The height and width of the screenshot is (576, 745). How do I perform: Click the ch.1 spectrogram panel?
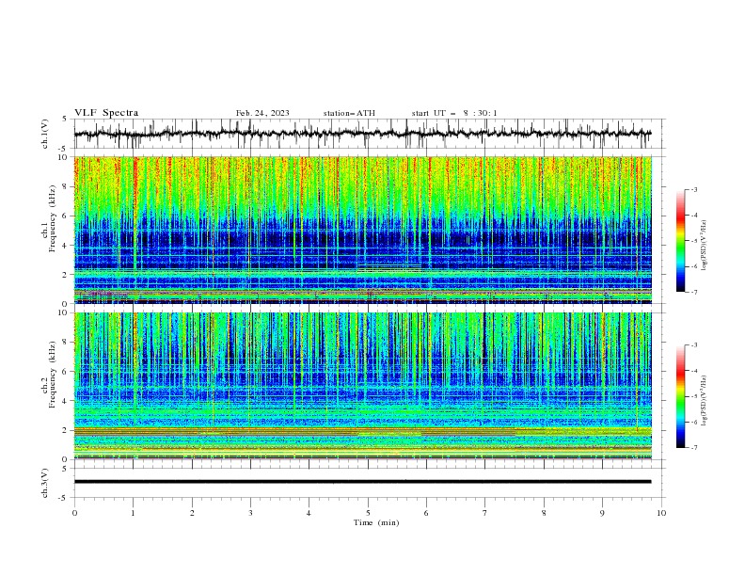(x=362, y=230)
